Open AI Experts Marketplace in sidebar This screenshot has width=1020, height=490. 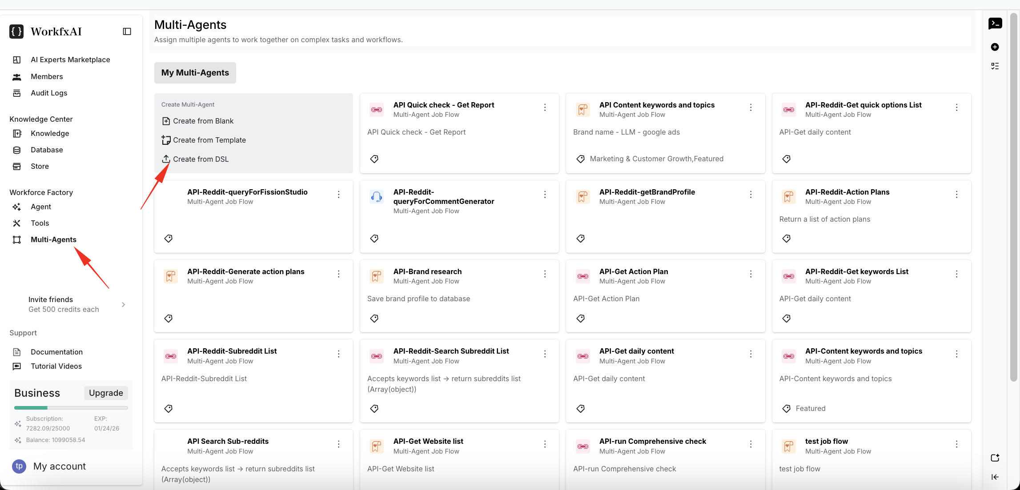pyautogui.click(x=70, y=60)
